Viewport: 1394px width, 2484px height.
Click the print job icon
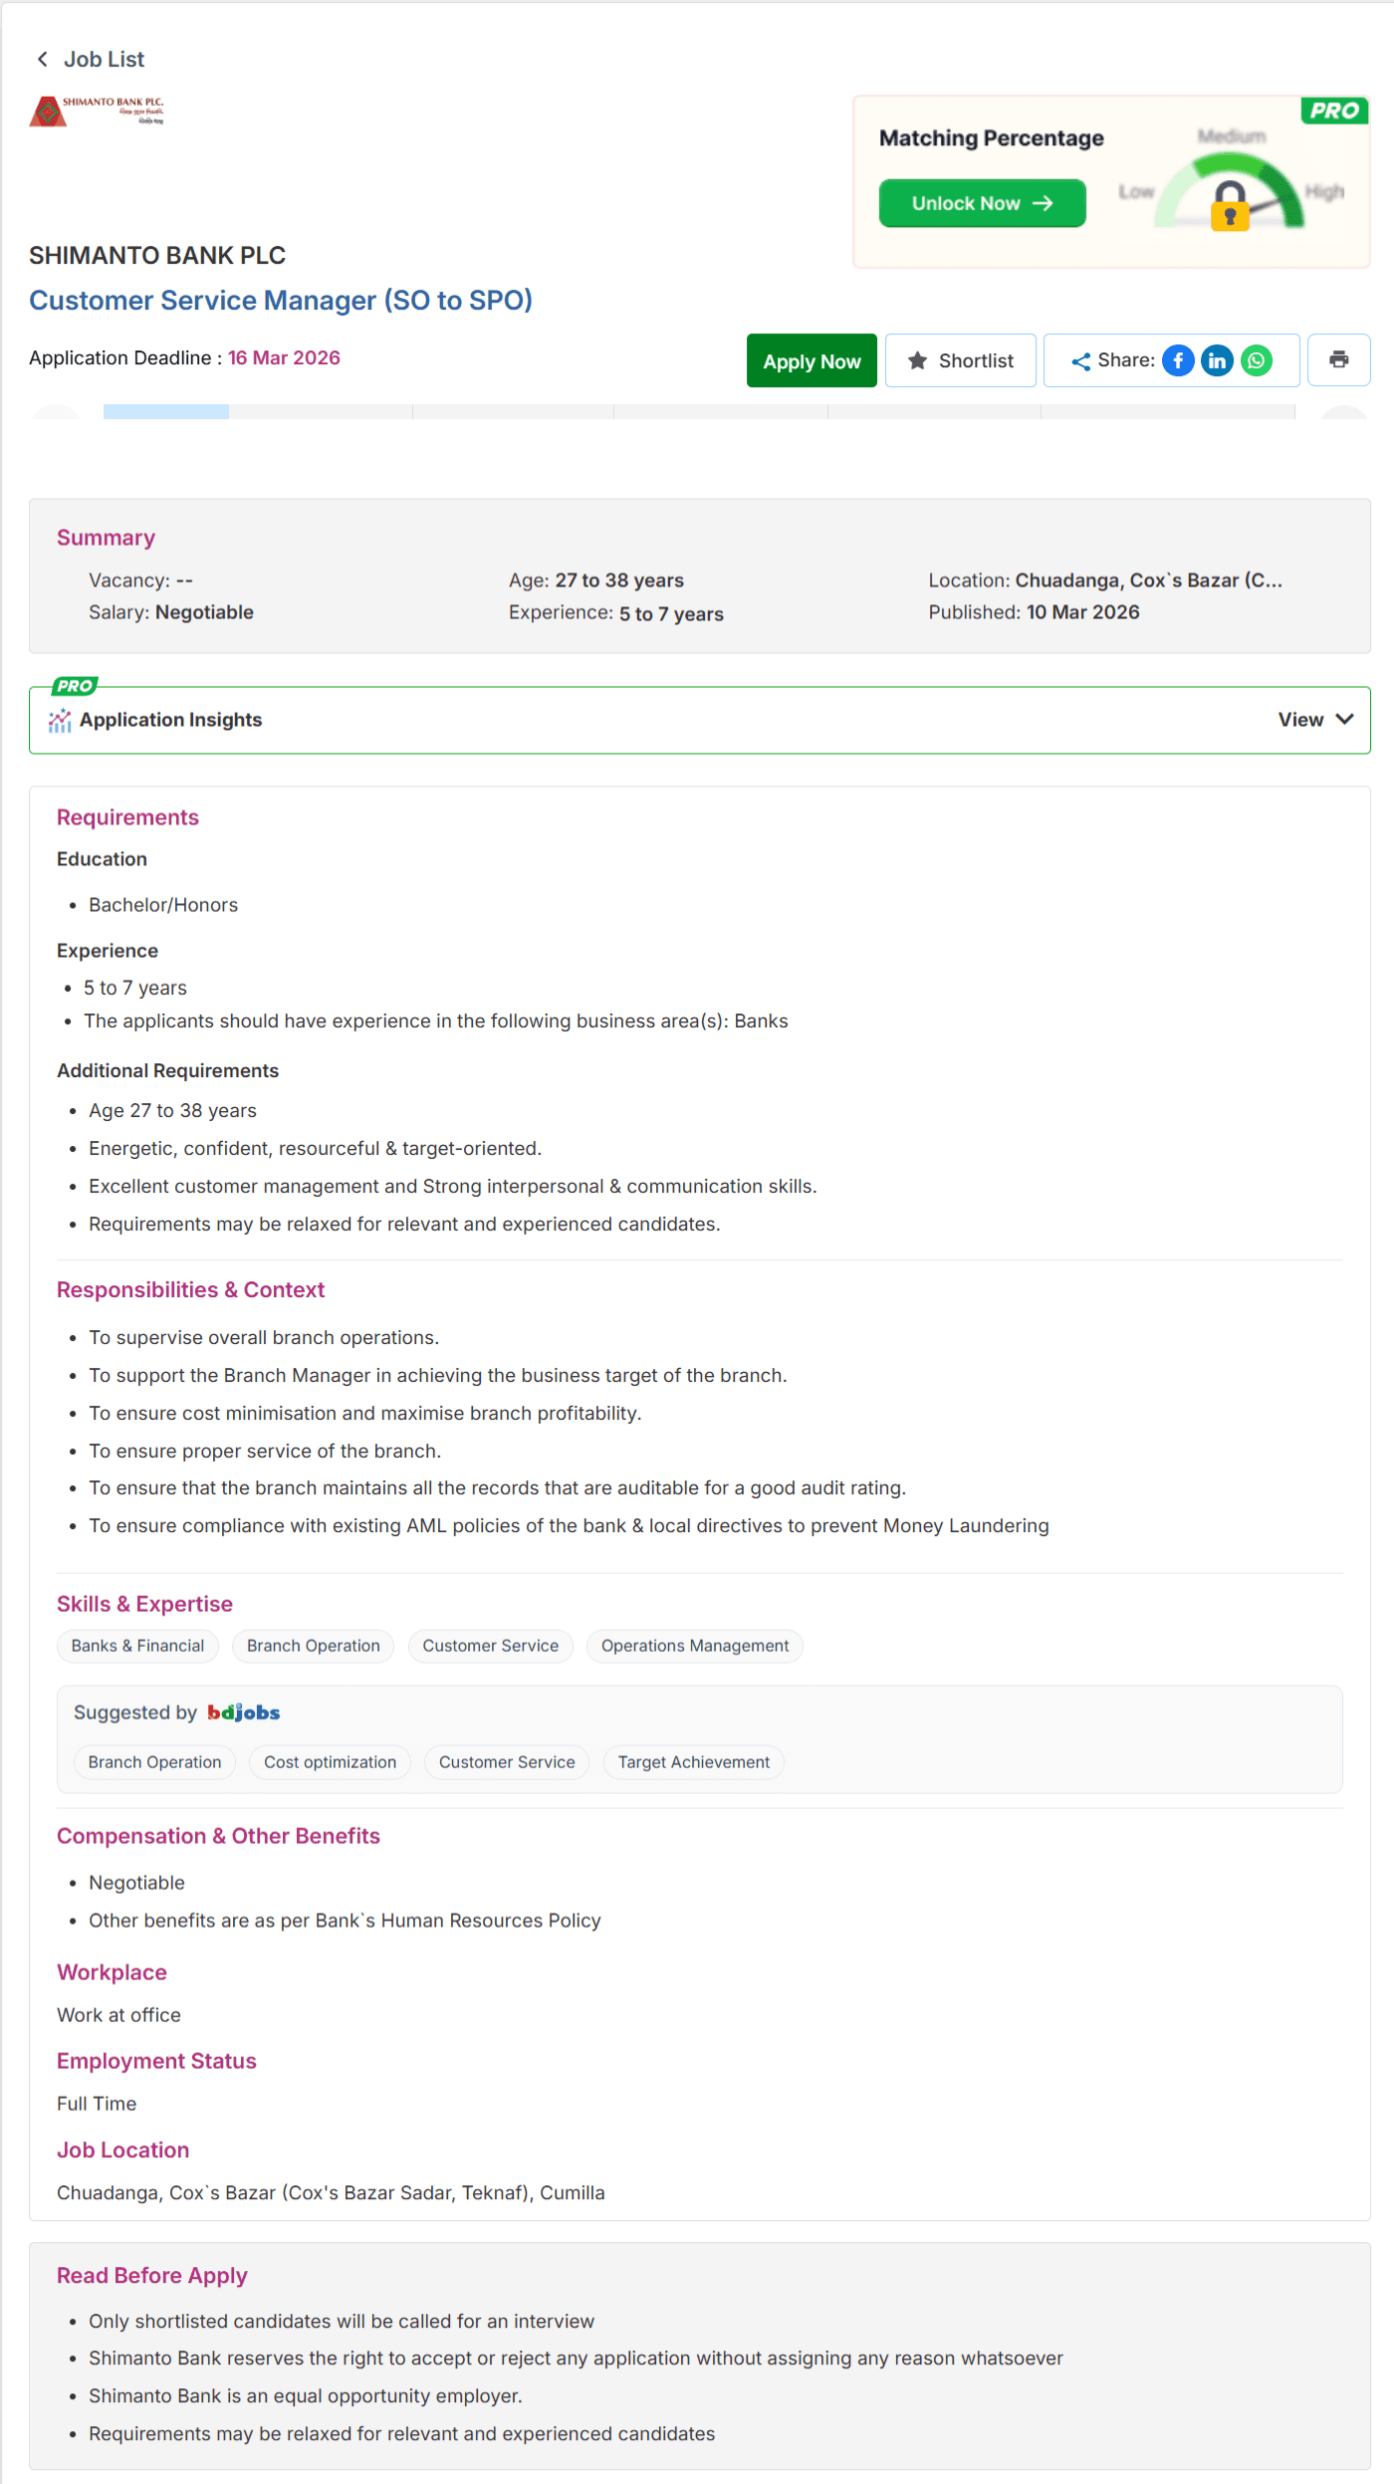[x=1338, y=360]
